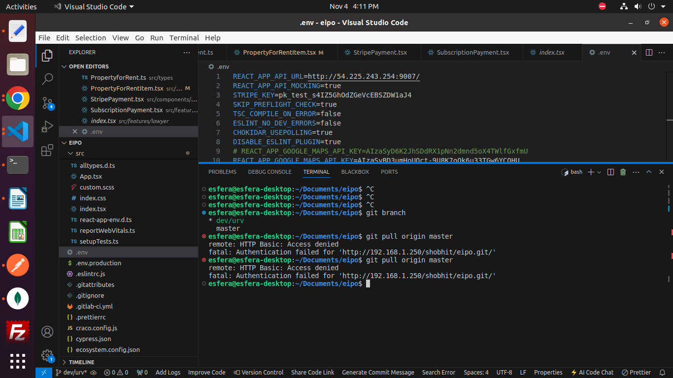Click Generate Commit Message in status bar
673x378 pixels.
[378, 373]
